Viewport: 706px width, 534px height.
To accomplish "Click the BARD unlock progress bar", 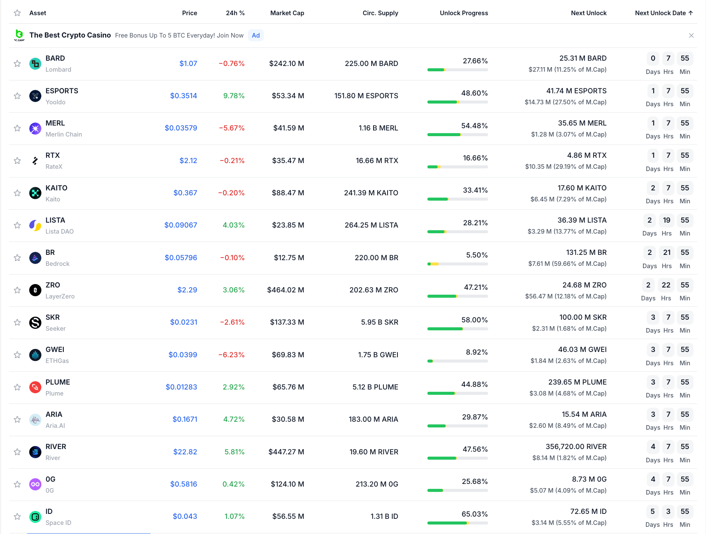I will coord(458,70).
